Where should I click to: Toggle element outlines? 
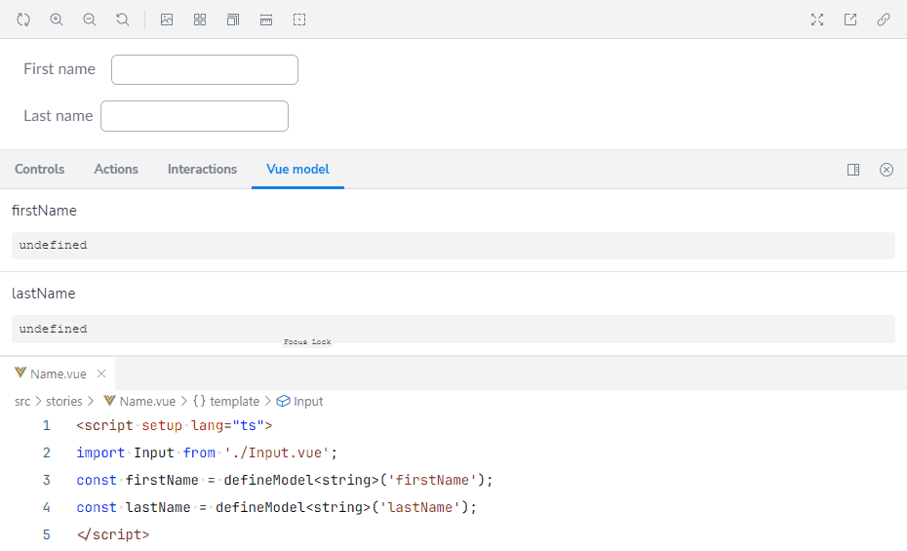point(299,20)
